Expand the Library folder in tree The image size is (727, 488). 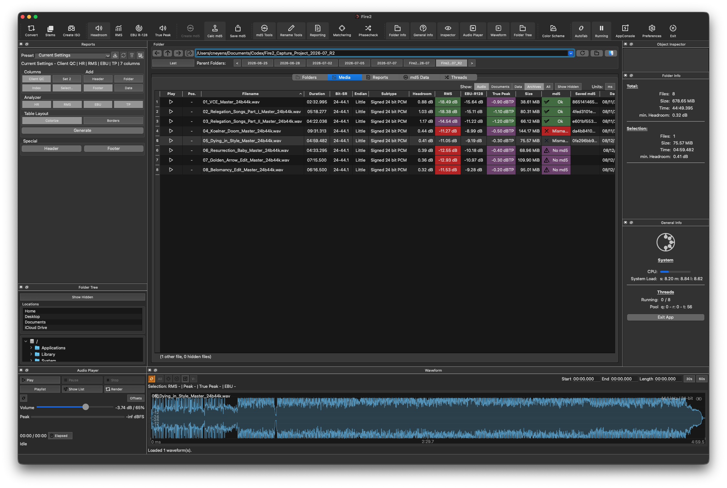[31, 354]
